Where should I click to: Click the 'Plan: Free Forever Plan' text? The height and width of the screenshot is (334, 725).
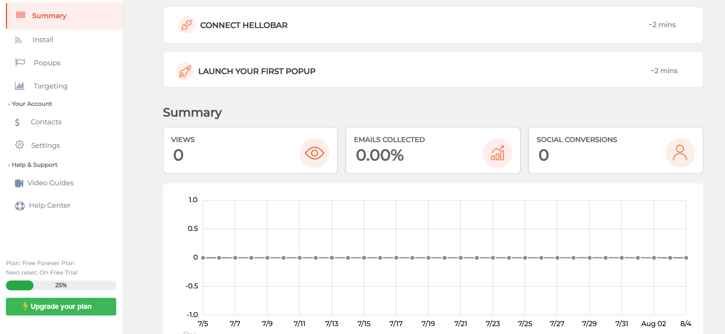[40, 263]
